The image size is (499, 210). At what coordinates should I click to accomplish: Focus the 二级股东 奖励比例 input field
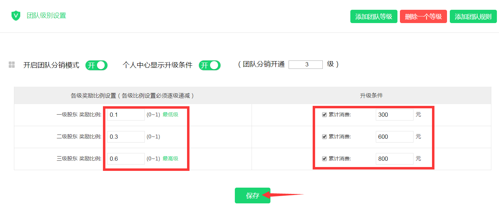coord(126,137)
